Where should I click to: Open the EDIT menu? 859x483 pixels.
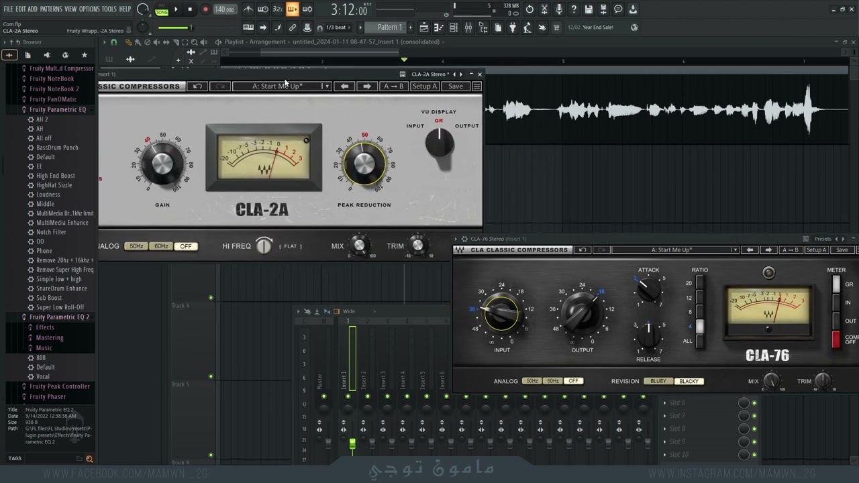pos(21,9)
